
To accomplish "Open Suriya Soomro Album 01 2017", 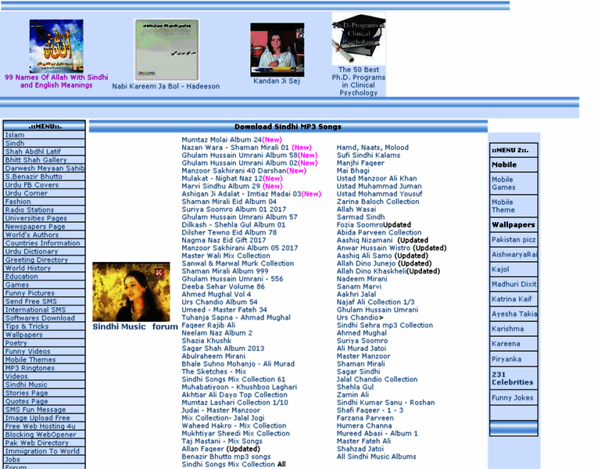I will [x=234, y=209].
